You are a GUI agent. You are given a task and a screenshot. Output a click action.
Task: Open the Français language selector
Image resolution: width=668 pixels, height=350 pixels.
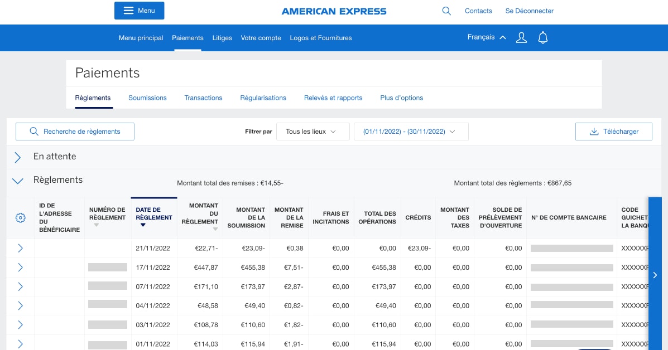coord(487,37)
